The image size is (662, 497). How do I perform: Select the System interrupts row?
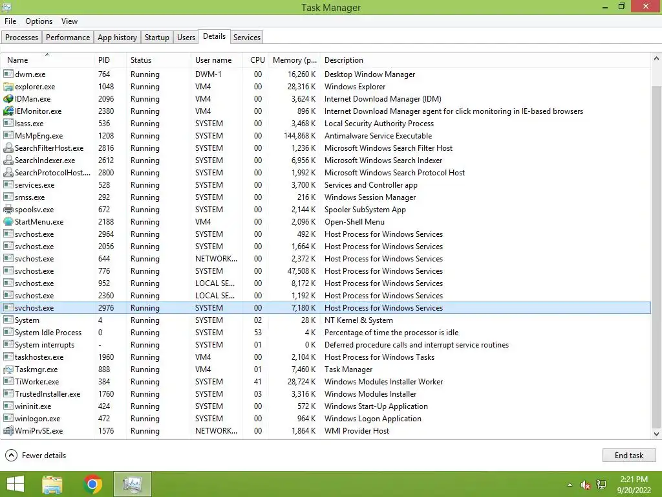[326, 344]
